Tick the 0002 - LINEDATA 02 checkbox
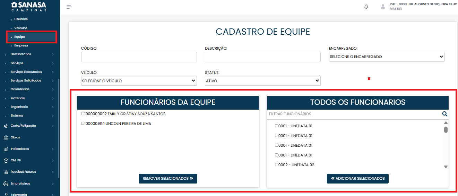 point(277,165)
